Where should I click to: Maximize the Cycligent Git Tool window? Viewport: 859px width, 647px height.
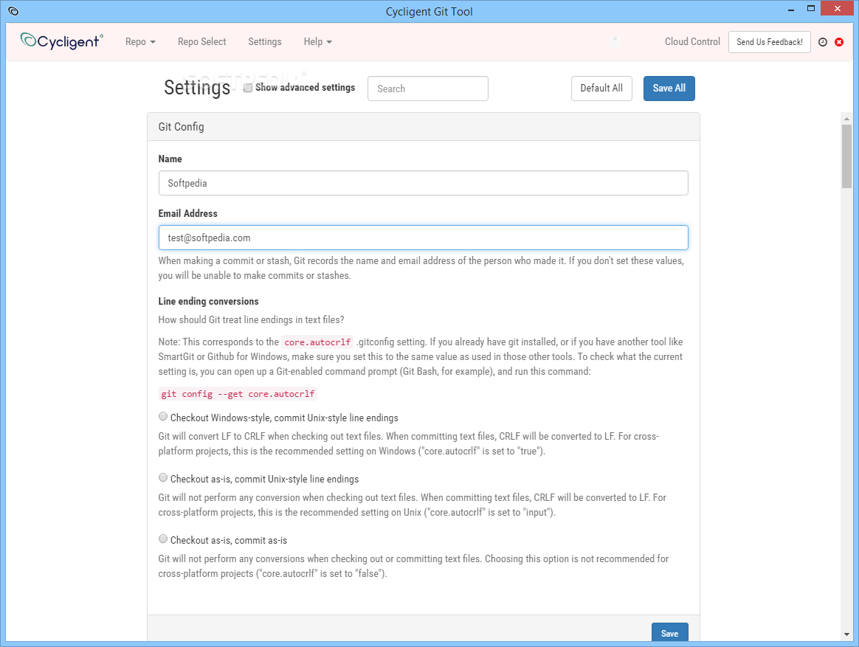(x=811, y=8)
